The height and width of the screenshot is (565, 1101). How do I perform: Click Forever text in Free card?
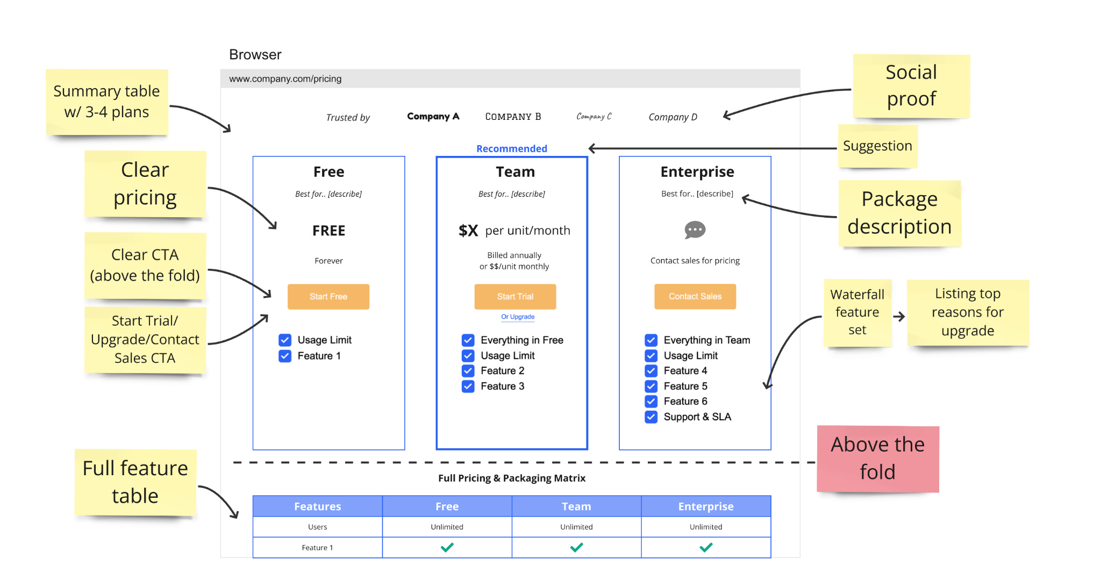point(328,261)
